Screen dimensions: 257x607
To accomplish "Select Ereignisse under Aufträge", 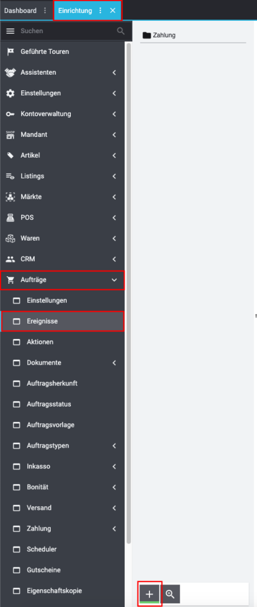I will click(x=63, y=321).
